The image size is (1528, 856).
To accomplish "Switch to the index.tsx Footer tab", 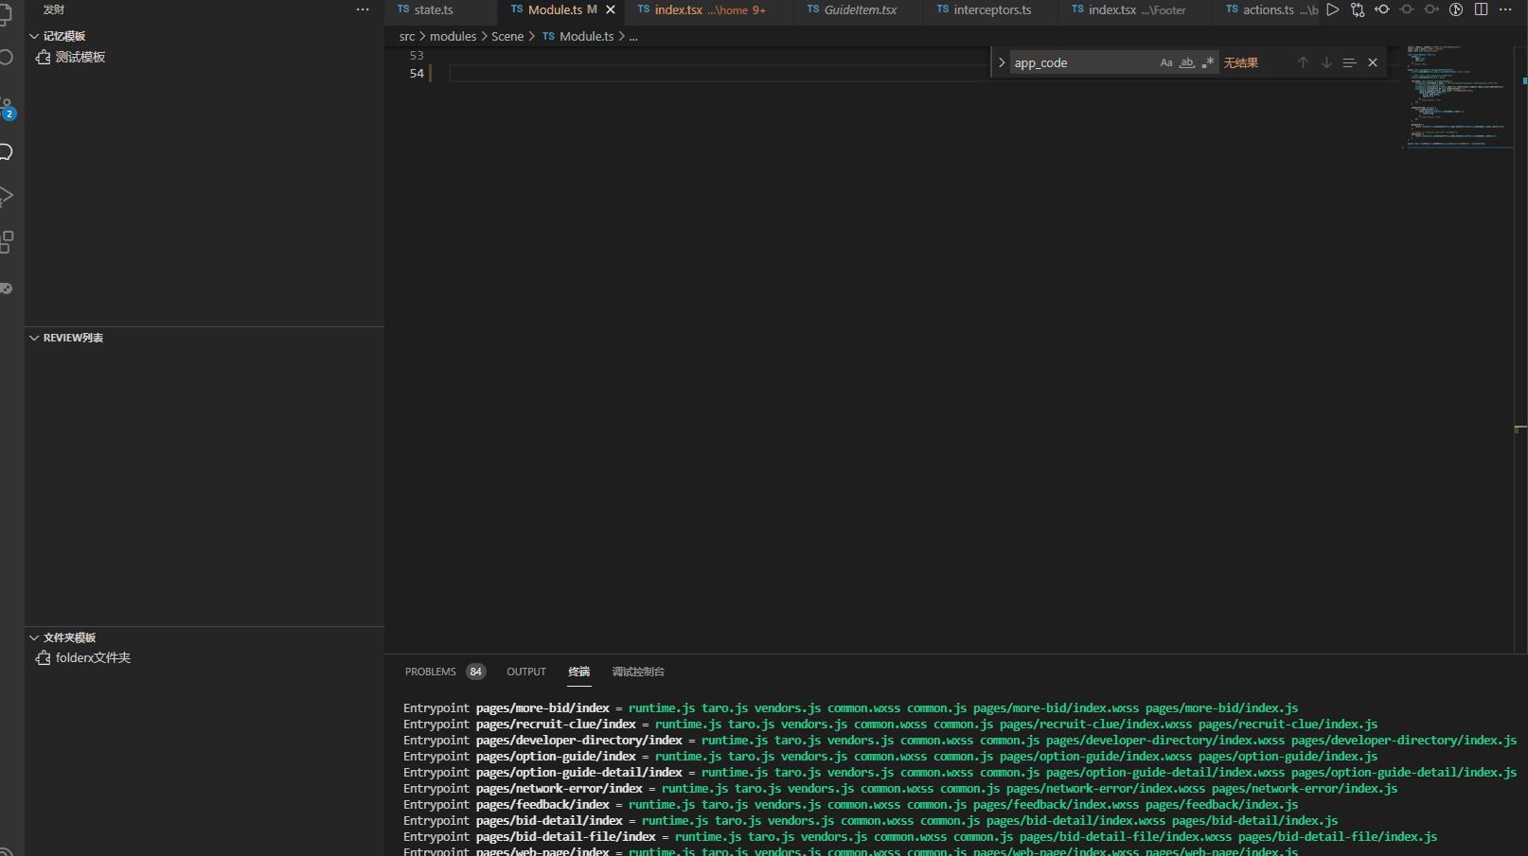I will click(x=1135, y=9).
